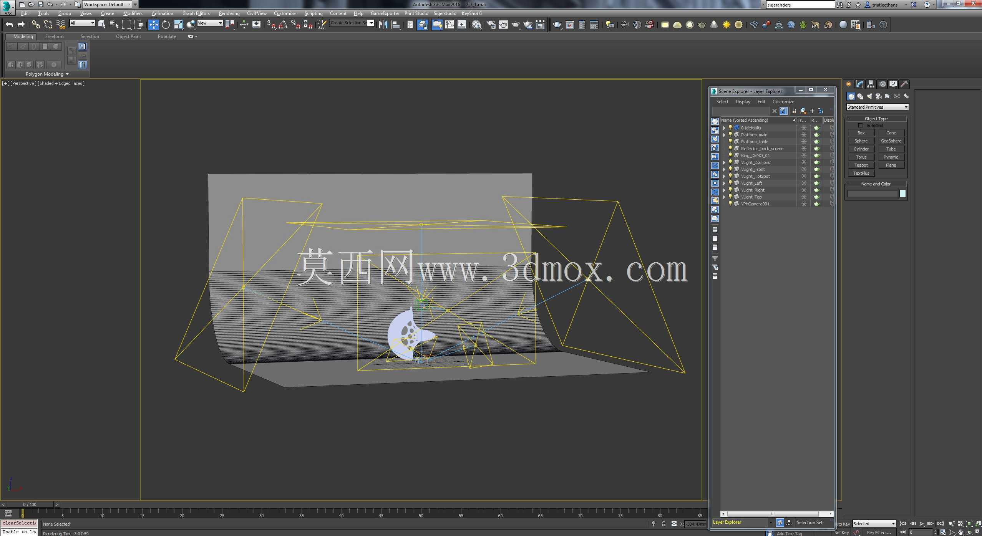Click the Go to Start playback icon
The height and width of the screenshot is (536, 982).
pyautogui.click(x=903, y=523)
